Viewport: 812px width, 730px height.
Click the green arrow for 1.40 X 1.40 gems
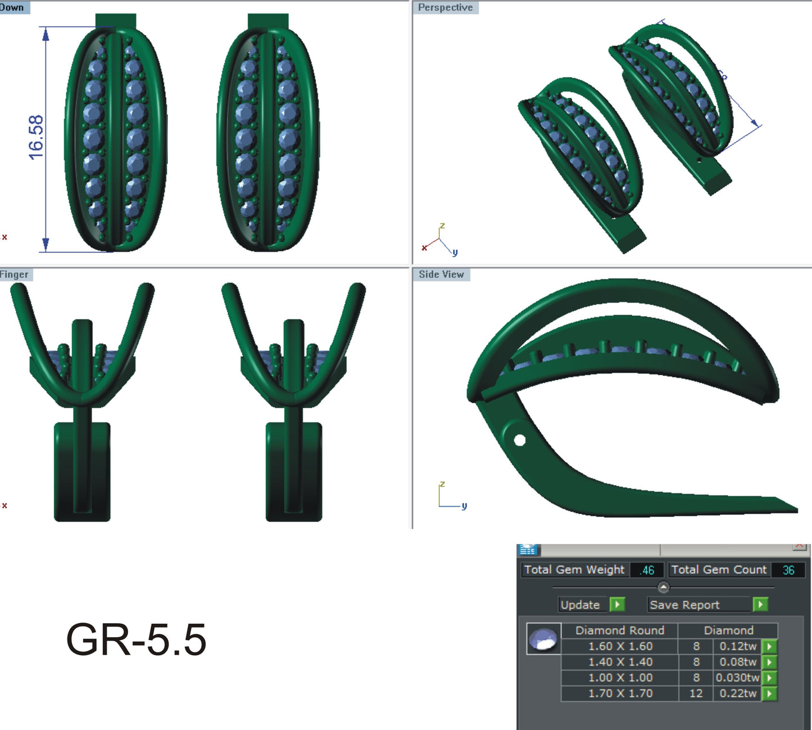(769, 663)
